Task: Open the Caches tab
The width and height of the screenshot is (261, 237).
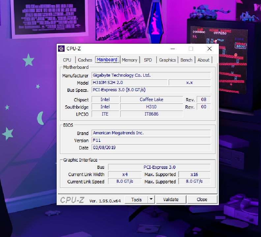Action: coord(85,60)
